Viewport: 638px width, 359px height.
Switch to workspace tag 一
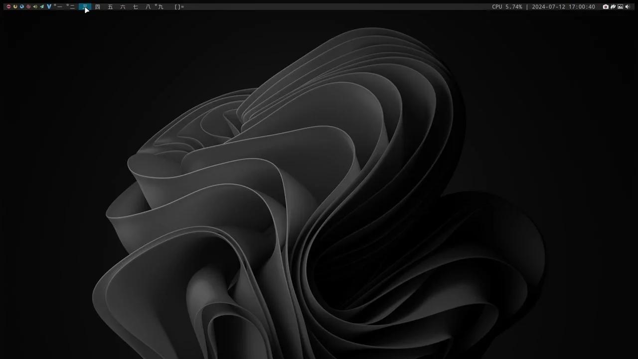[x=59, y=7]
